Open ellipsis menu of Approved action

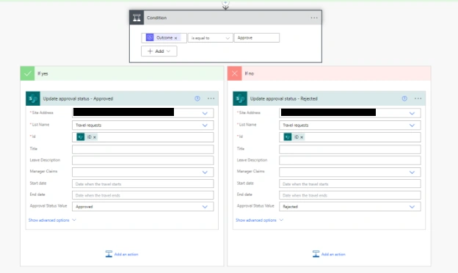(x=211, y=98)
